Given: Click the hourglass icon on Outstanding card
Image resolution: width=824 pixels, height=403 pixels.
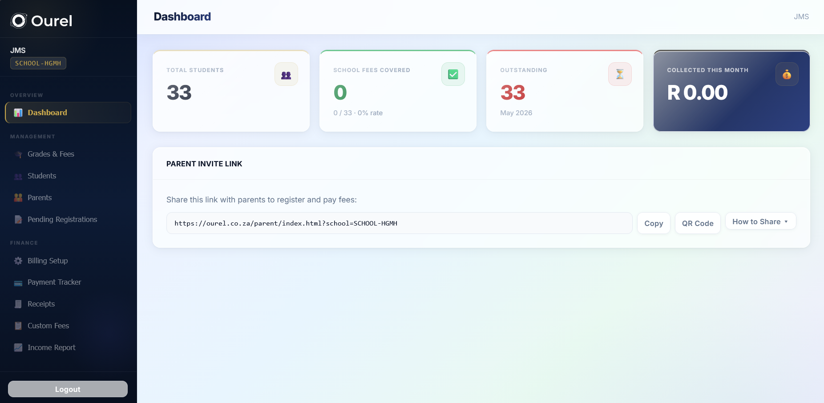Looking at the screenshot, I should [x=620, y=74].
